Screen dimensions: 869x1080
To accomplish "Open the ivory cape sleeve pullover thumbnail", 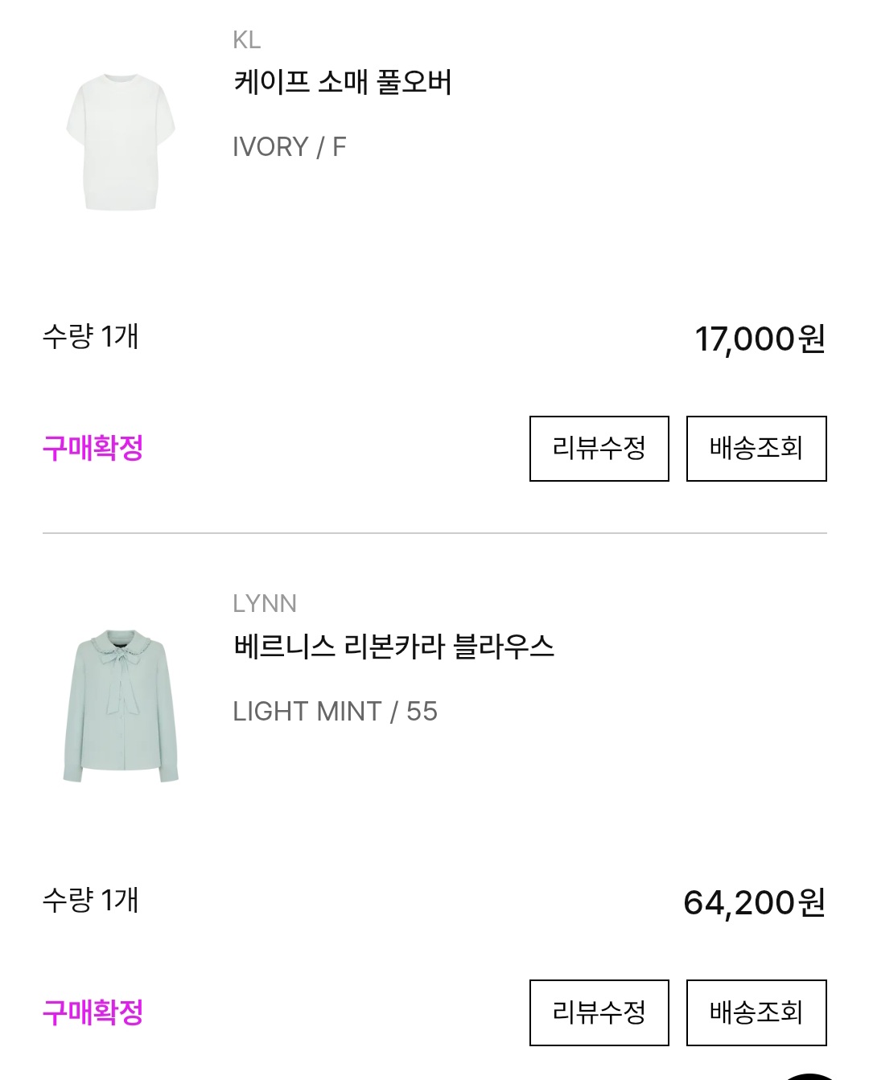I will 121,142.
